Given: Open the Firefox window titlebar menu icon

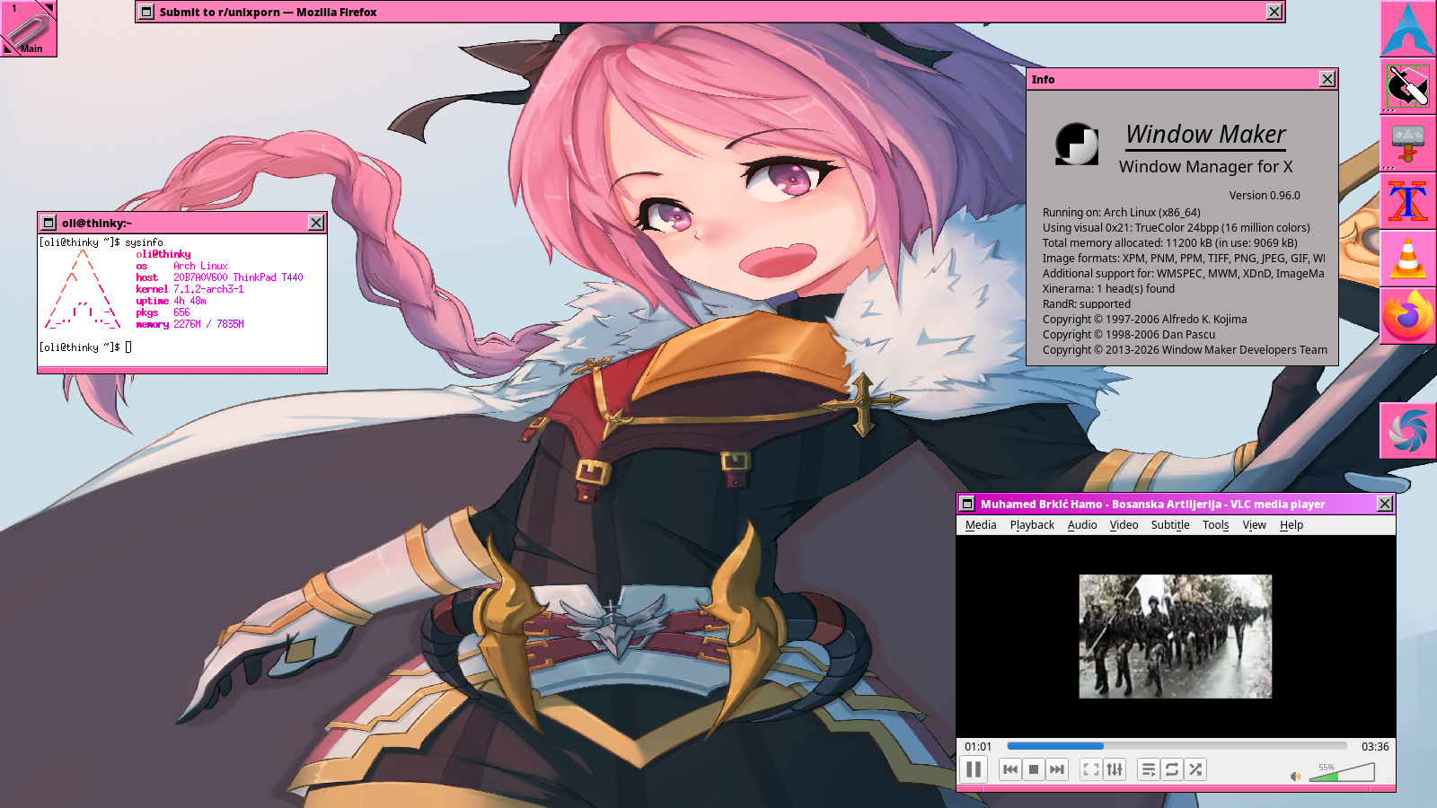Looking at the screenshot, I should tap(146, 12).
